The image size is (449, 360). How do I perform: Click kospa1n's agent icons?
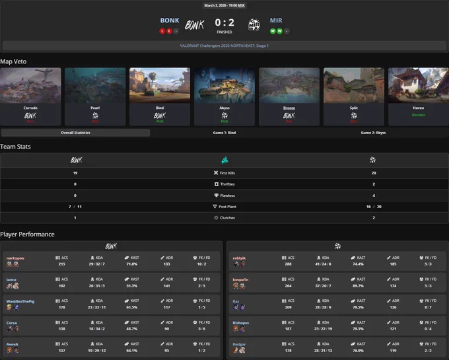239,285
